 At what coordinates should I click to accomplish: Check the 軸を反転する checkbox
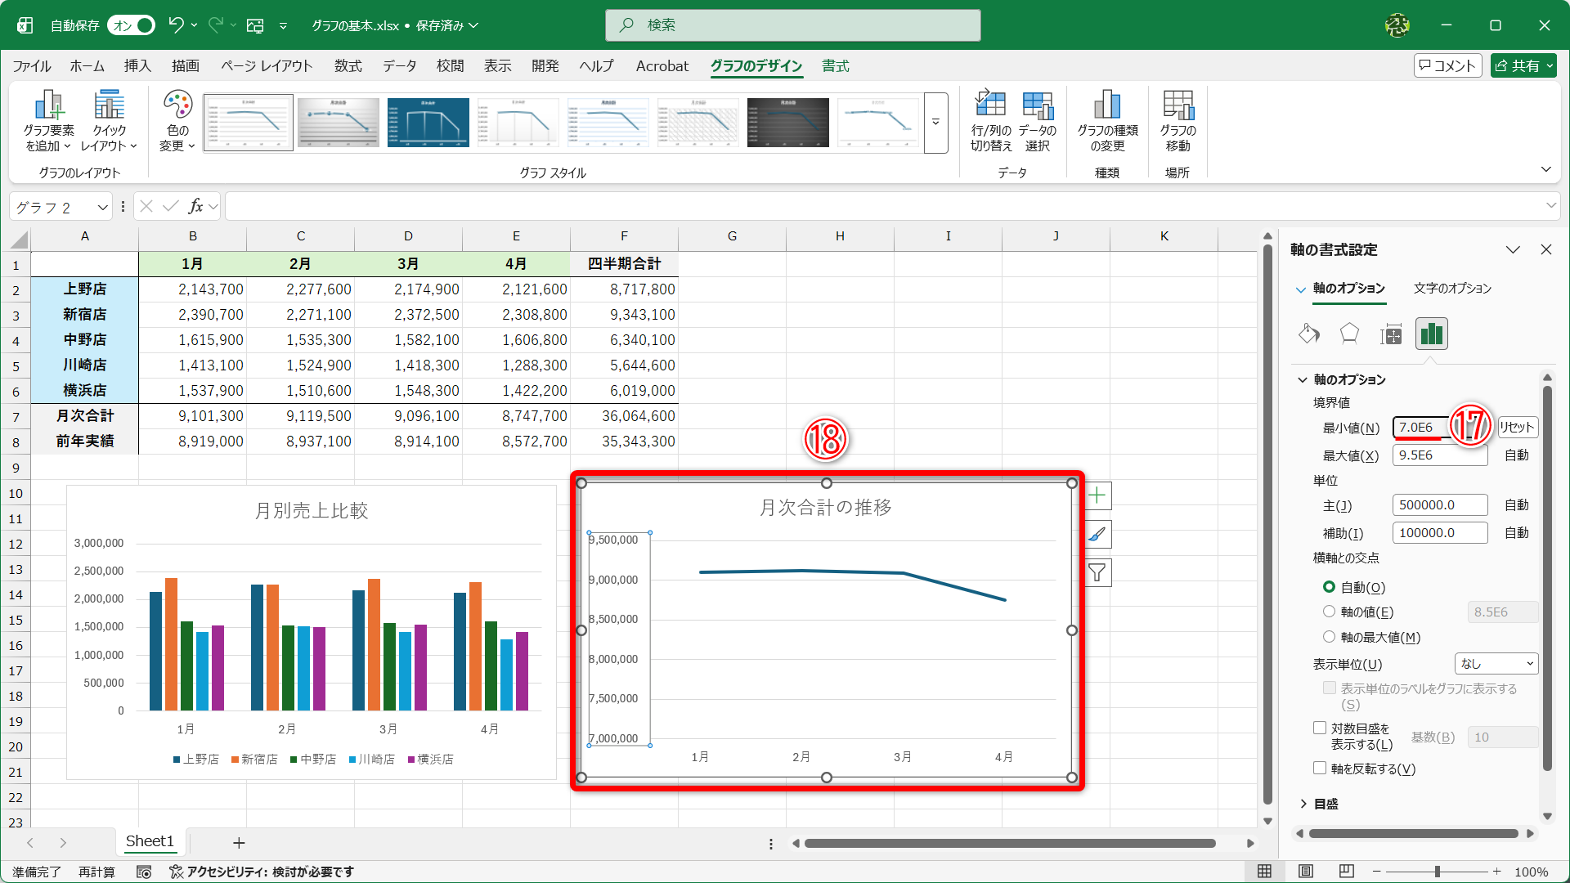(x=1319, y=768)
